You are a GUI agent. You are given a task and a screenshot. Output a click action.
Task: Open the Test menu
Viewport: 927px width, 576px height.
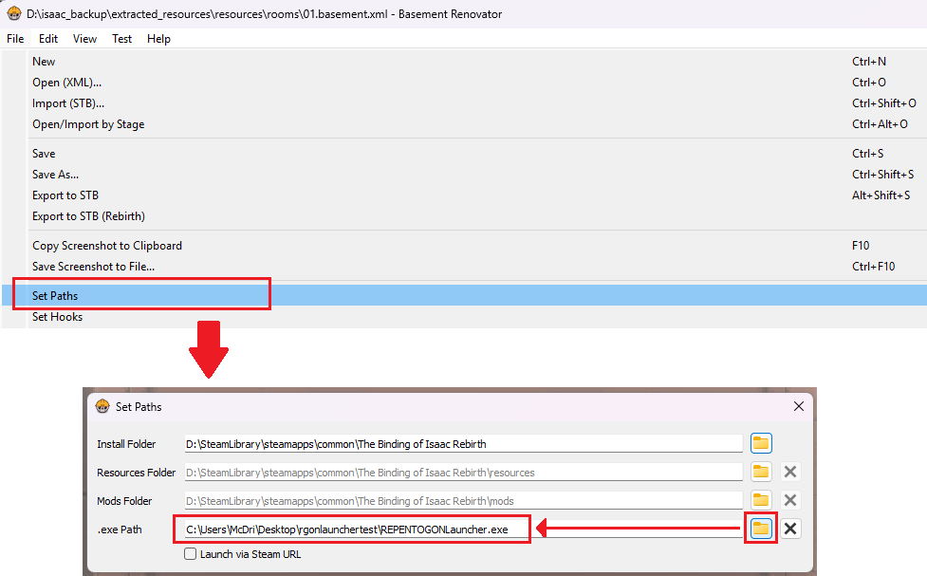[122, 39]
